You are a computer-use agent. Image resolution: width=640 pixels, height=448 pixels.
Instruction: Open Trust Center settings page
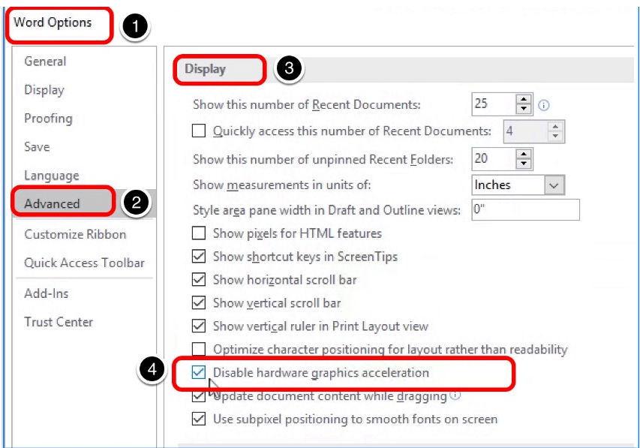coord(59,322)
